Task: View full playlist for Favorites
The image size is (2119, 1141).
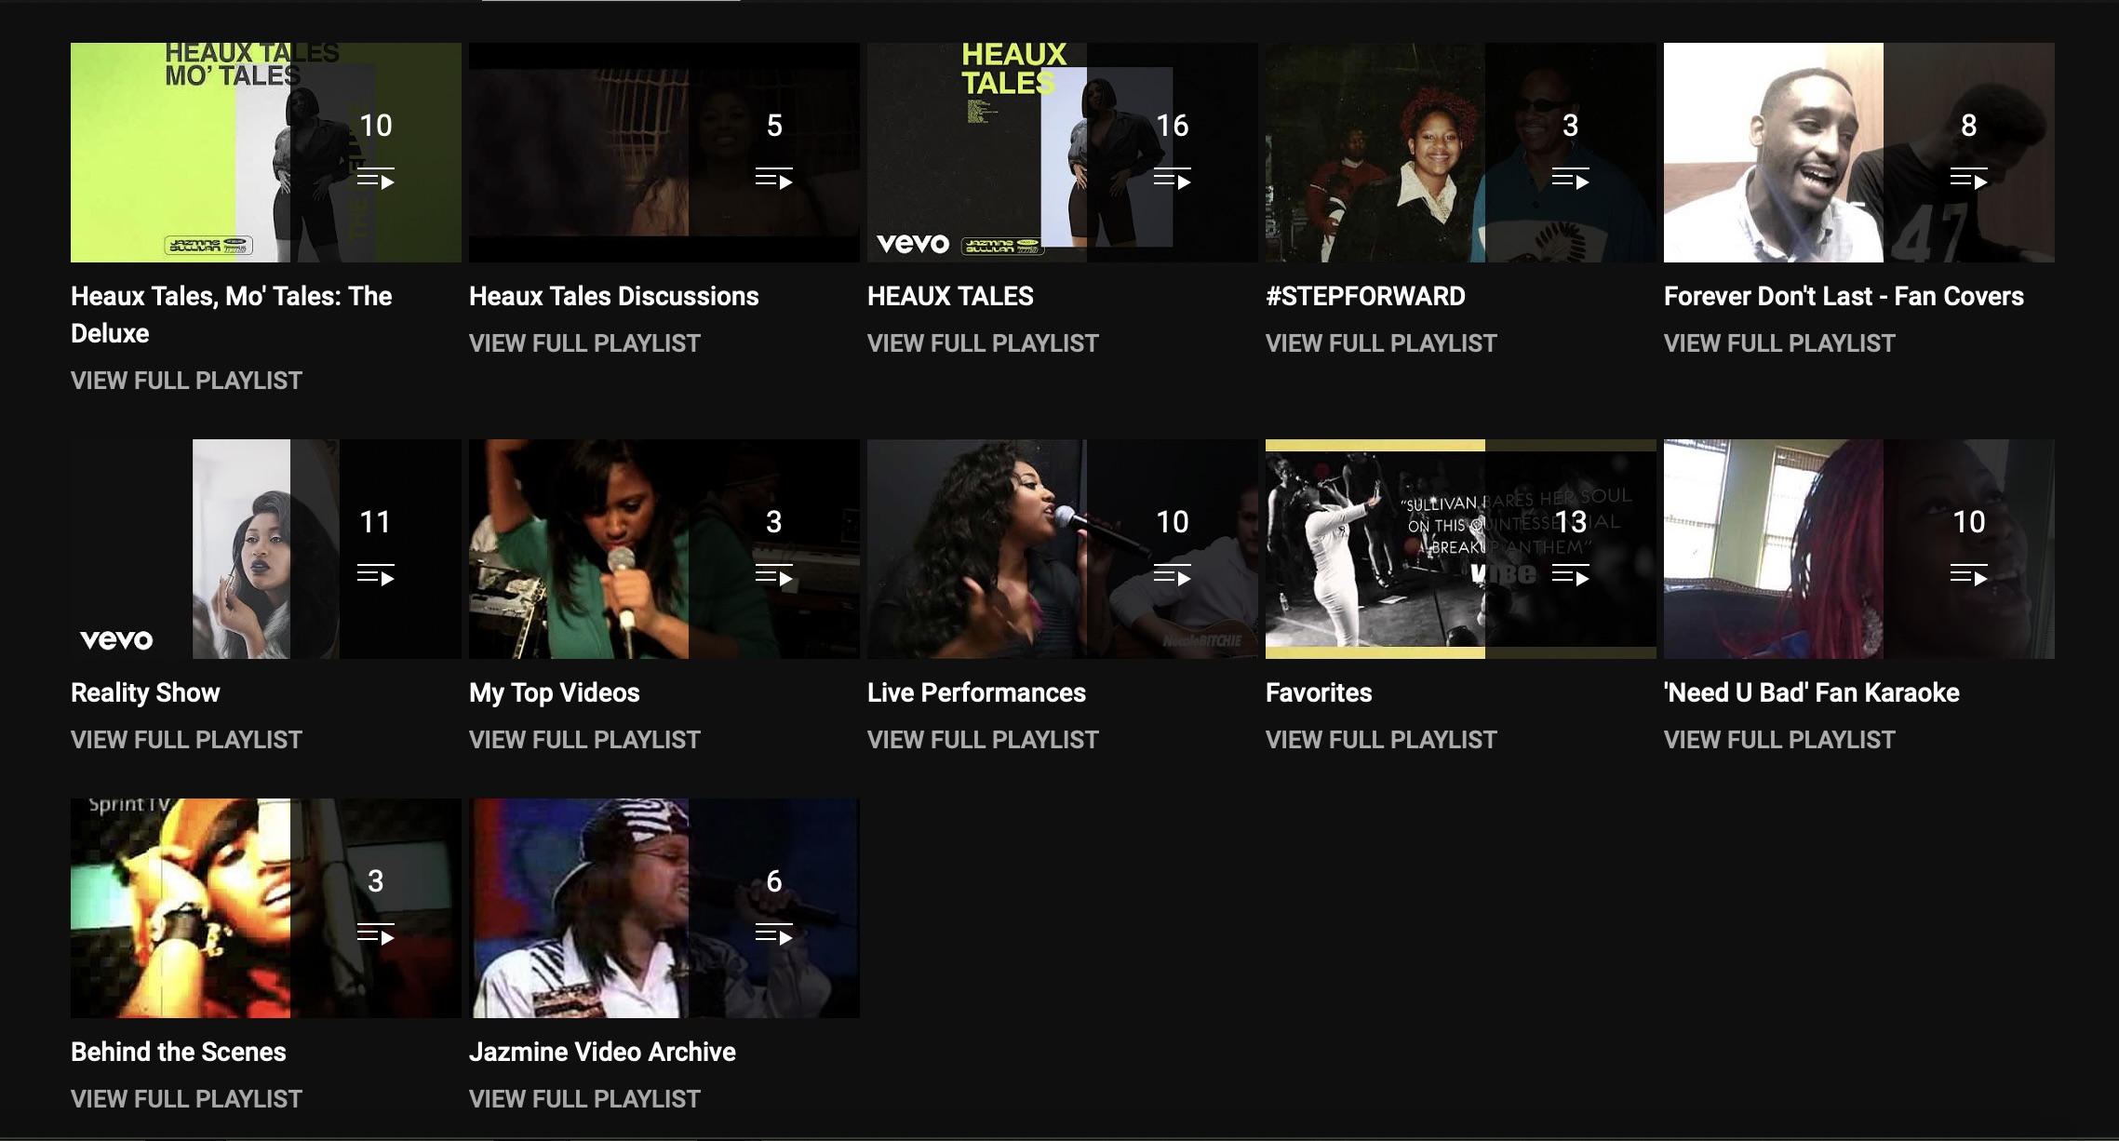Action: point(1381,740)
